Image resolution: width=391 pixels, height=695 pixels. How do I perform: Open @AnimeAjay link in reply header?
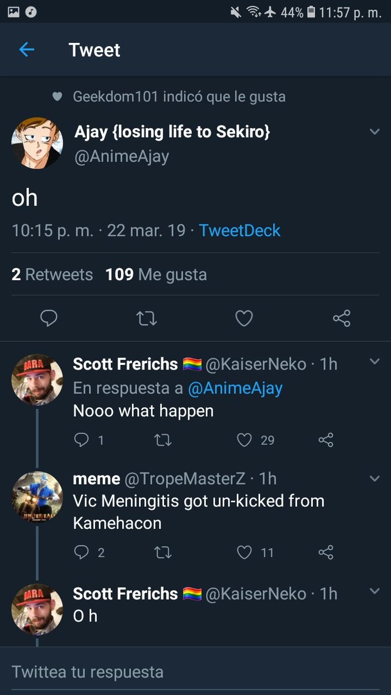[x=236, y=388]
